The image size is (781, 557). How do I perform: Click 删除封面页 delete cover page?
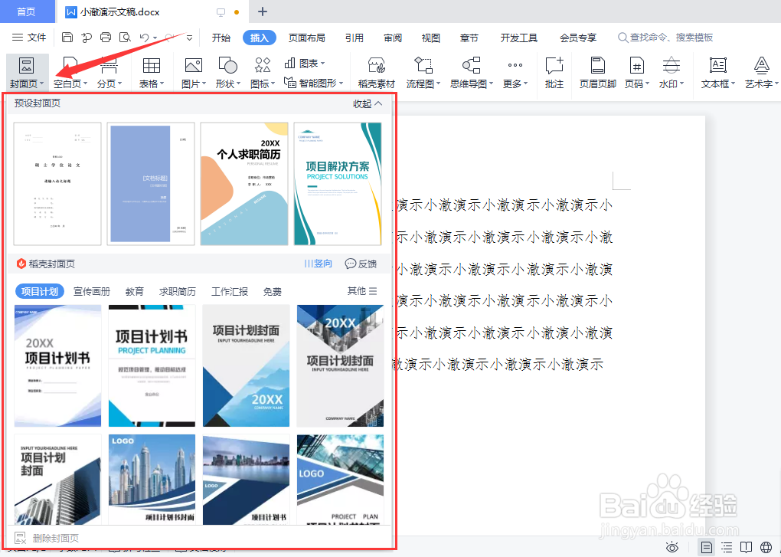(x=47, y=538)
